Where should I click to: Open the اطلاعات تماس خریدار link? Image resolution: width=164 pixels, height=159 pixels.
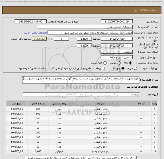35,33
